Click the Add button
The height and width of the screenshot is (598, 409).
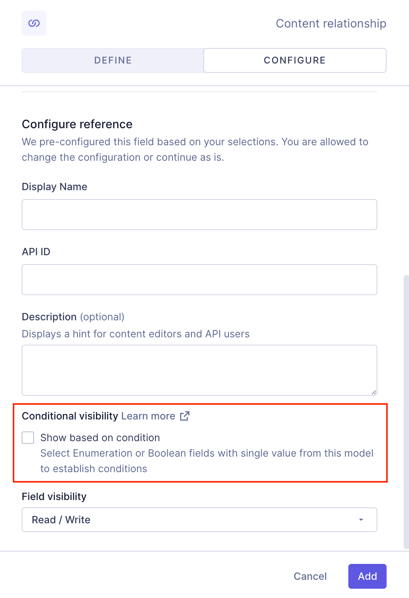click(367, 576)
